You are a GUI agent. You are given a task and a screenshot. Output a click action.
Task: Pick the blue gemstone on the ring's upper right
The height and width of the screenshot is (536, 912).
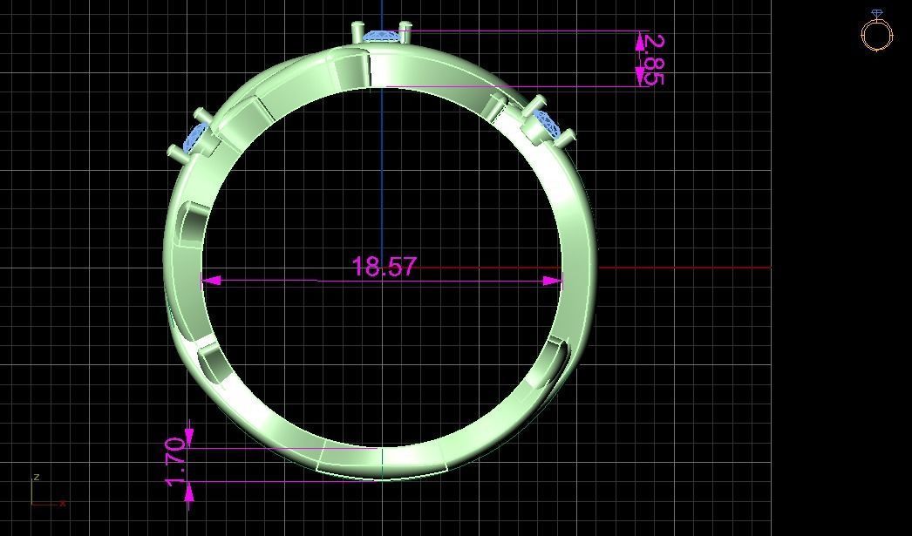[x=546, y=125]
